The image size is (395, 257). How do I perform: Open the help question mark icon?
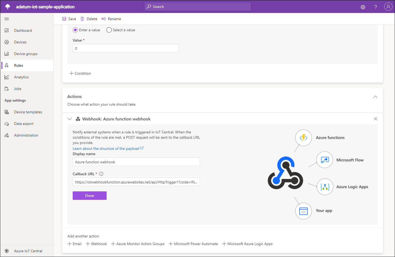tap(375, 7)
